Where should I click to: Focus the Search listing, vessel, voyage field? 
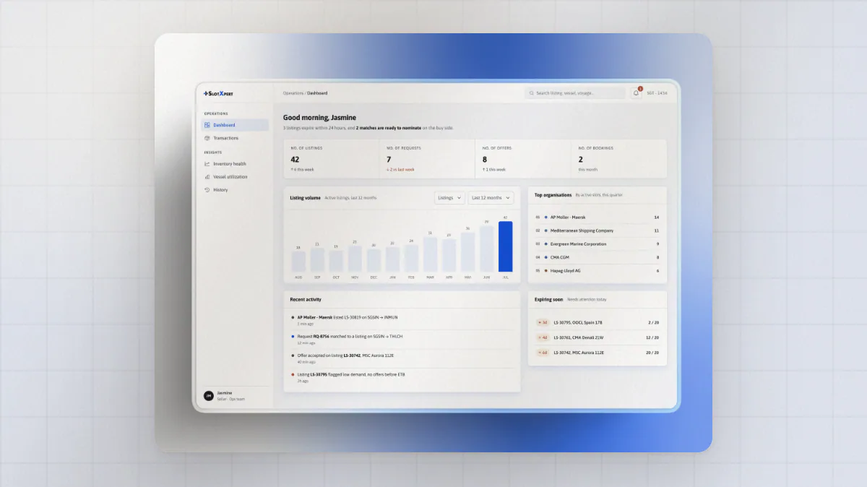575,93
